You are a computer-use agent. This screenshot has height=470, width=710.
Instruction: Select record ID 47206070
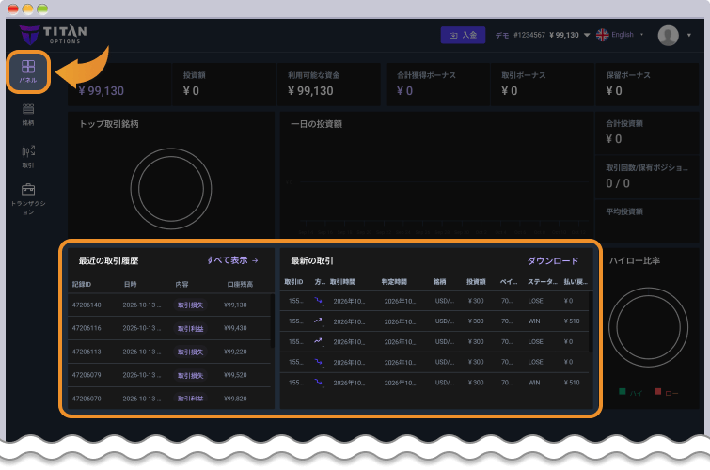87,399
